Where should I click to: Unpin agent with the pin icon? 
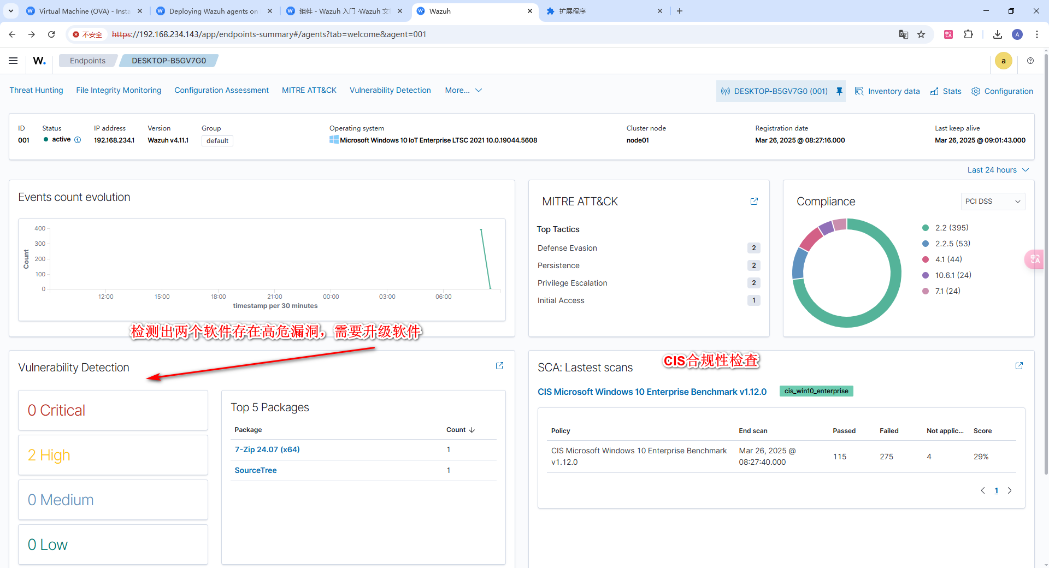point(839,91)
